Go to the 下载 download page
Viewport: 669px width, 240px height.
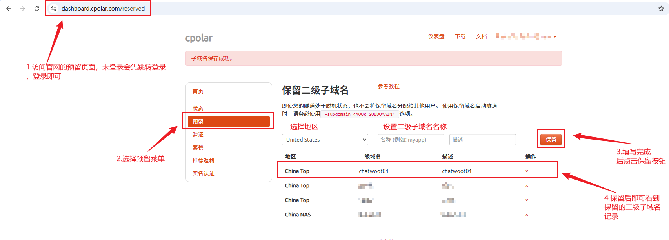(460, 36)
